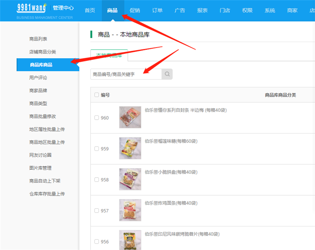Open thumbnail of product 958
This screenshot has height=250, width=315.
click(130, 179)
